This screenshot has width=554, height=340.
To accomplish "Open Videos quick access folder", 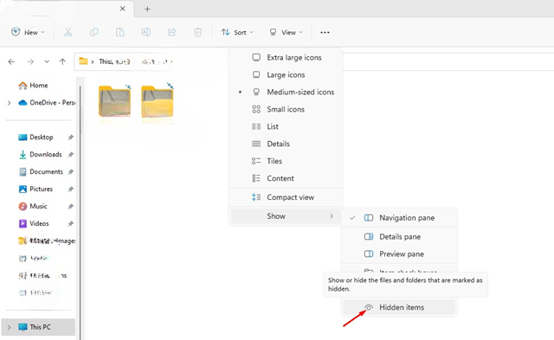I will 34,223.
